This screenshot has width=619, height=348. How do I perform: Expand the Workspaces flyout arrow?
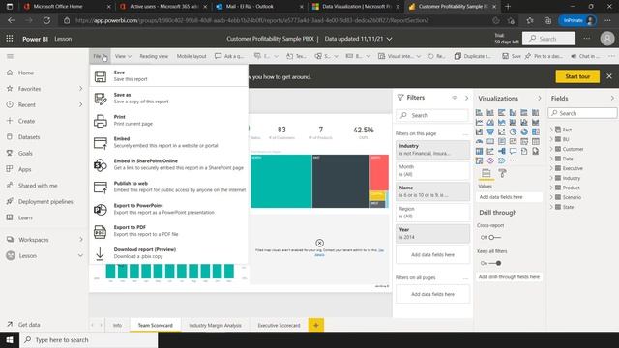point(80,240)
